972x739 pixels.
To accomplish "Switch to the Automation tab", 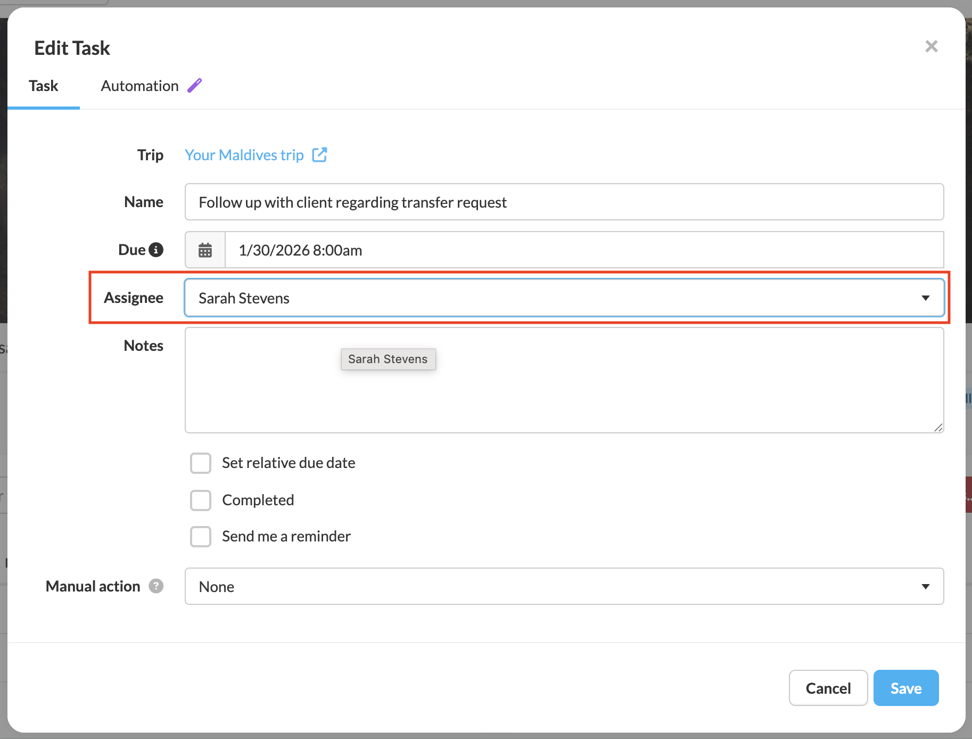I will 140,86.
